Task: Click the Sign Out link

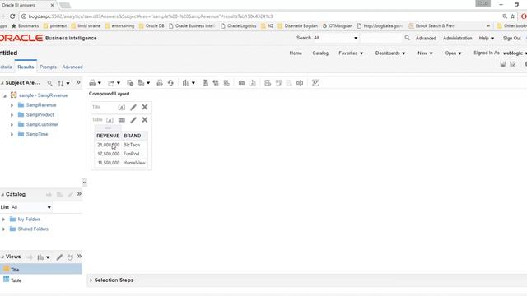Action: coord(512,39)
